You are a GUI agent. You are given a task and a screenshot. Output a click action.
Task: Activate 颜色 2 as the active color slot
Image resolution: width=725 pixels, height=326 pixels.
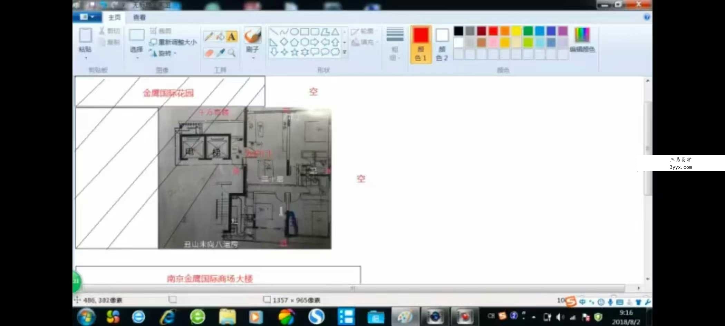(x=442, y=44)
